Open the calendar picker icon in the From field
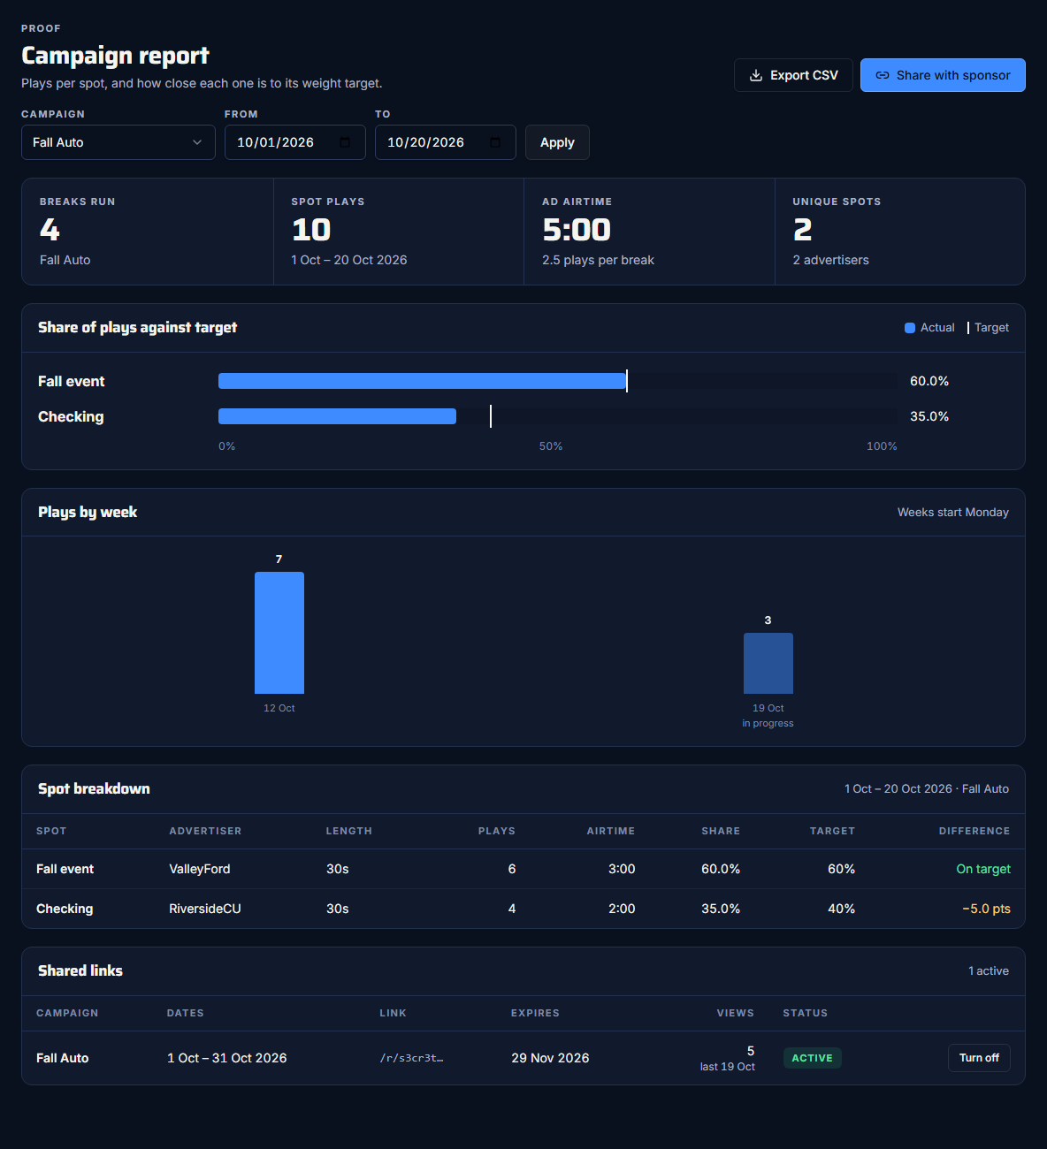The width and height of the screenshot is (1047, 1149). coord(345,142)
